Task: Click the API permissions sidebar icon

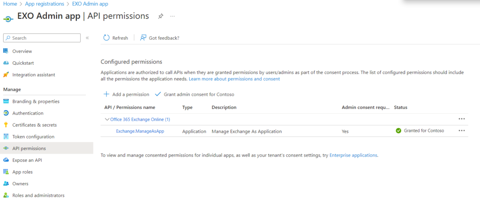Action: 6,148
